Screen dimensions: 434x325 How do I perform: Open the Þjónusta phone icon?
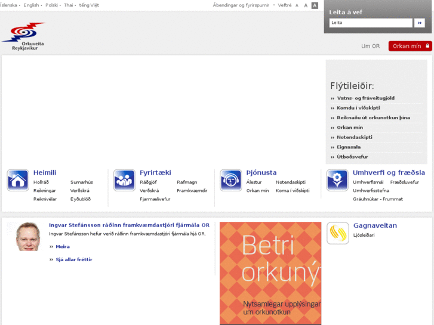tap(230, 180)
